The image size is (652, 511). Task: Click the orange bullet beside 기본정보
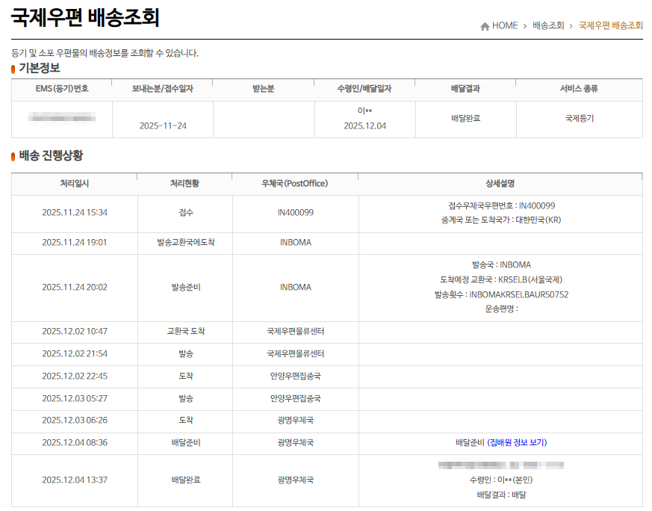point(13,69)
